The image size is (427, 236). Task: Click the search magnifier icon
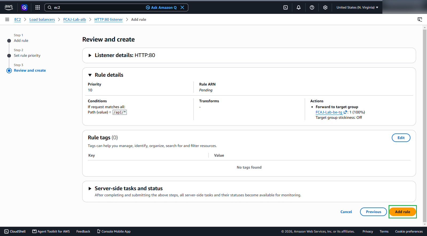(50, 7)
